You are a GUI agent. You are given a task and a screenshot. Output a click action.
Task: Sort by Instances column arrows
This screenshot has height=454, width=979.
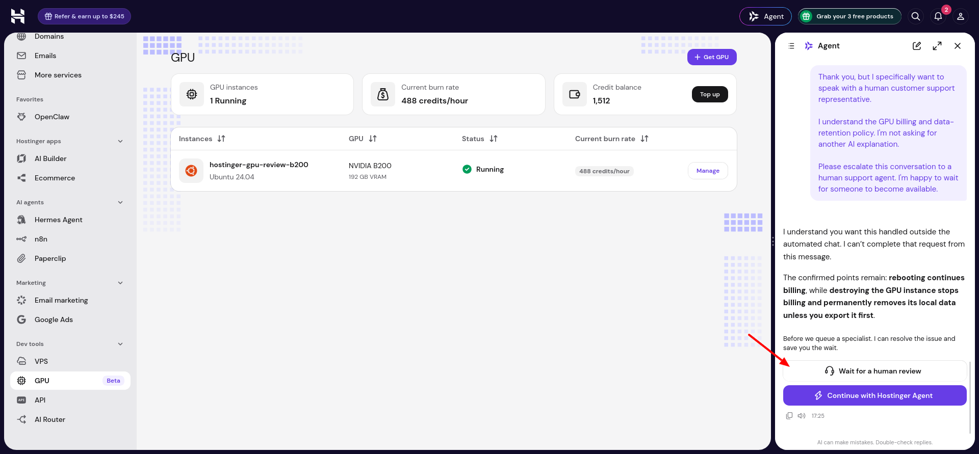[221, 139]
